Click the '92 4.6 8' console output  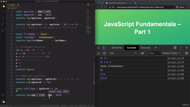pyautogui.click(x=105, y=62)
